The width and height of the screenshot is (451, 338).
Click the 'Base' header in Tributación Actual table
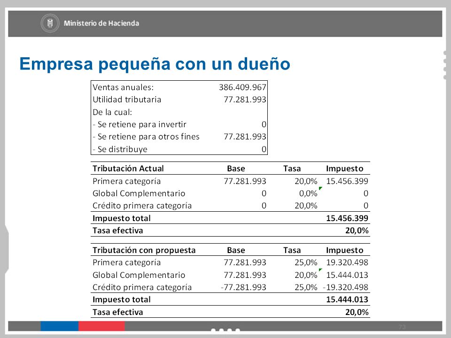coord(236,169)
